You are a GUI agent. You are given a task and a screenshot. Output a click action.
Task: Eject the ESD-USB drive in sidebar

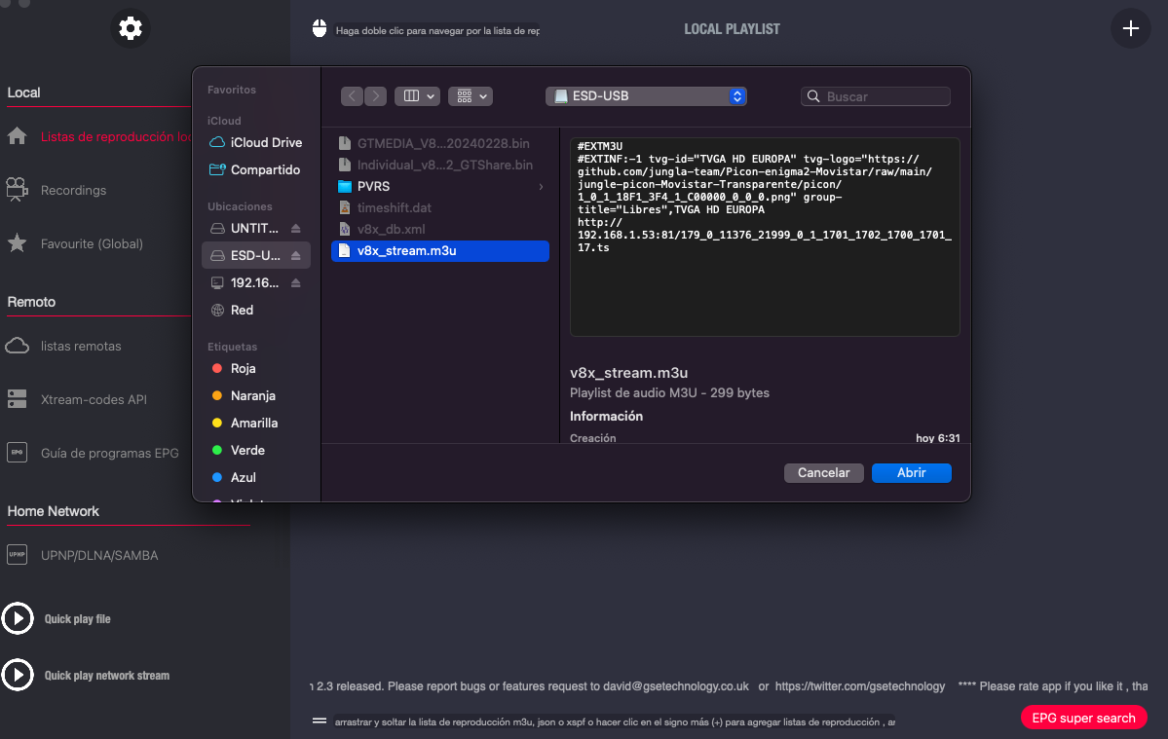click(x=296, y=256)
